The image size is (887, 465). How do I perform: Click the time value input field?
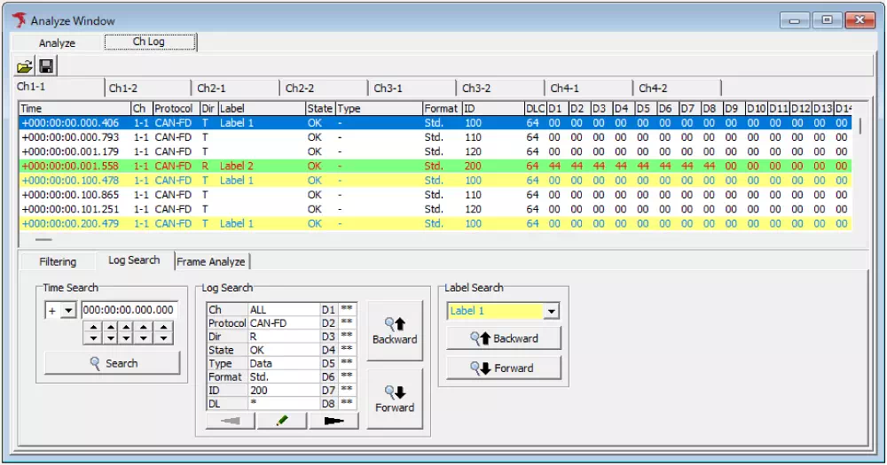coord(129,311)
